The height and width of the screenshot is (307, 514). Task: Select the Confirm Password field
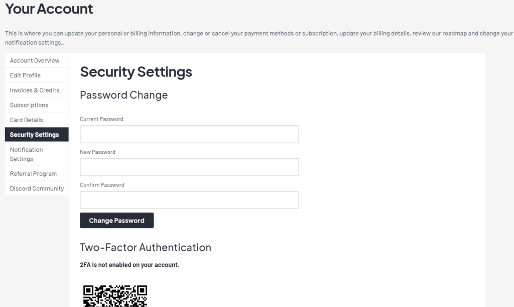click(189, 199)
